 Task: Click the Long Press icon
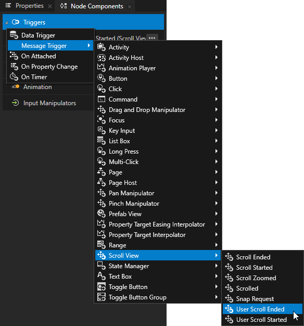pos(102,151)
